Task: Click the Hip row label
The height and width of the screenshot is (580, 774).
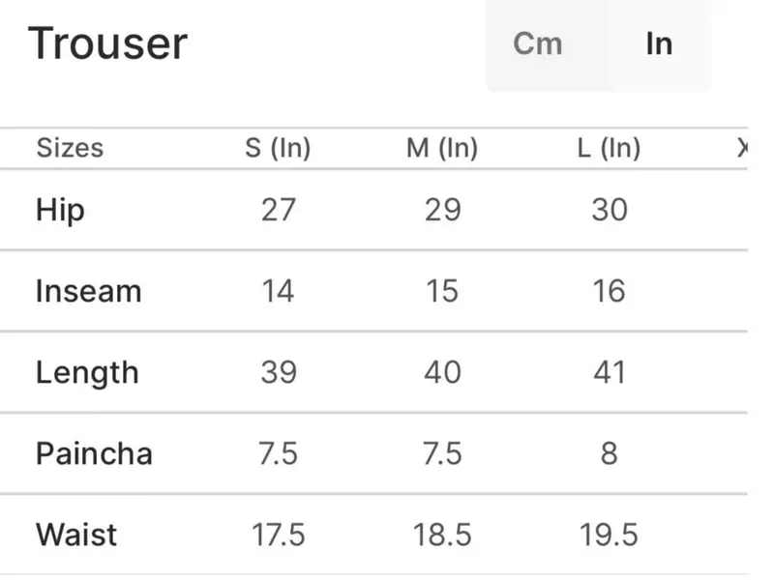Action: [x=60, y=210]
